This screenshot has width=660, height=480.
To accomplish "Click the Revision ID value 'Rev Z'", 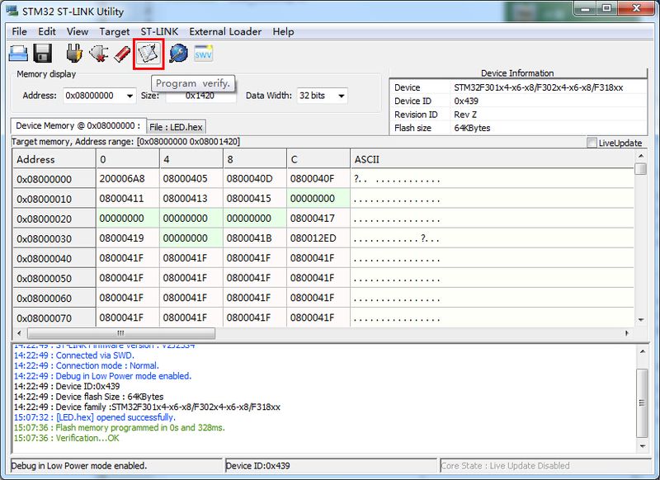I will pos(465,115).
